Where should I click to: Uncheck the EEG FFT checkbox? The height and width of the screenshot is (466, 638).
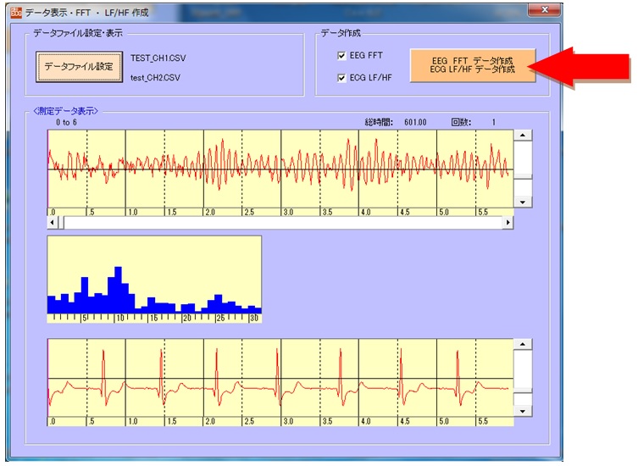coord(342,57)
